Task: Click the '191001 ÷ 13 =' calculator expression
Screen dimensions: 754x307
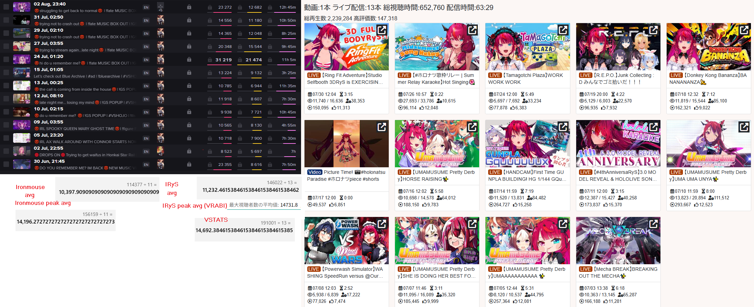Action: click(275, 223)
